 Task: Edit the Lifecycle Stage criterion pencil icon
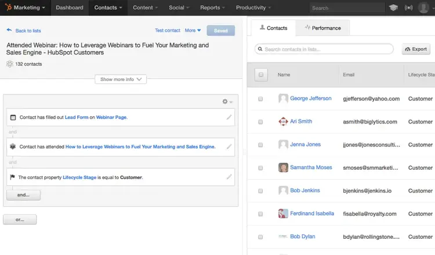click(x=229, y=177)
